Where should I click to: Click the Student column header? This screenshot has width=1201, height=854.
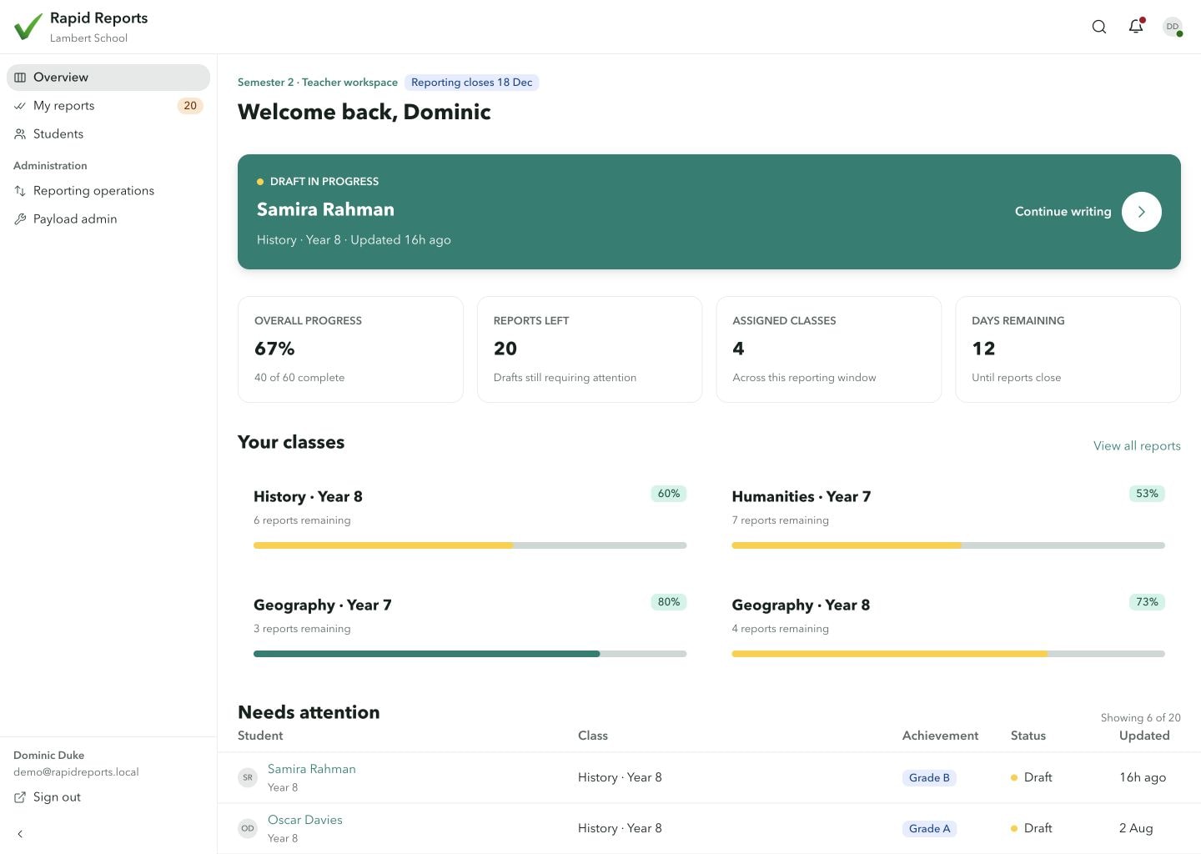(260, 736)
